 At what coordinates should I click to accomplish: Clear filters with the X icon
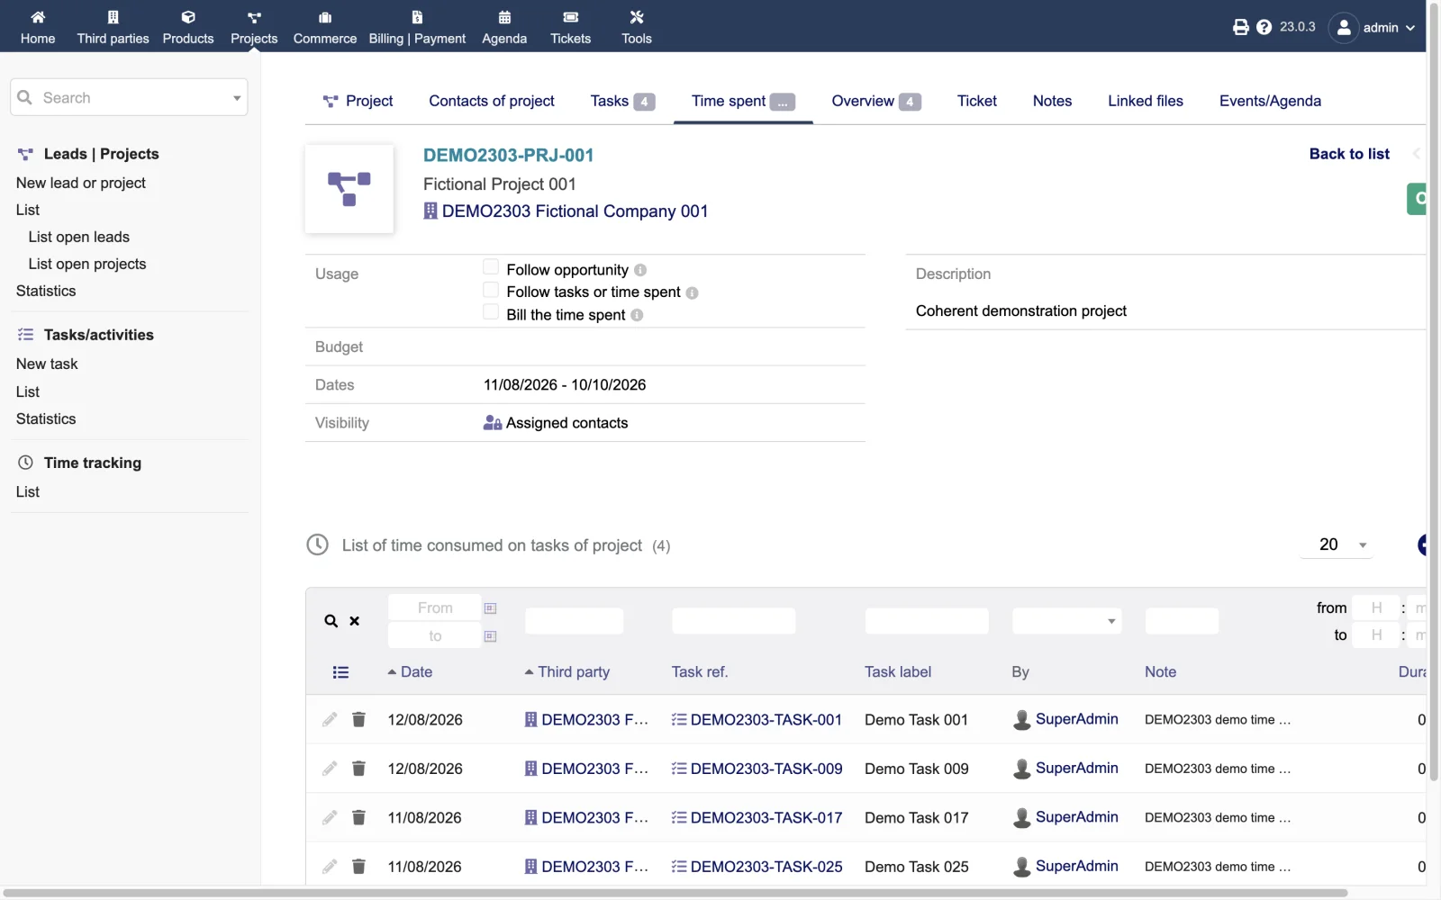pos(355,621)
